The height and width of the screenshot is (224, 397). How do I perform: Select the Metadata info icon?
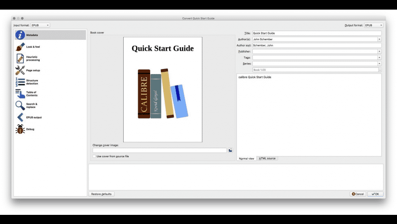(20, 35)
